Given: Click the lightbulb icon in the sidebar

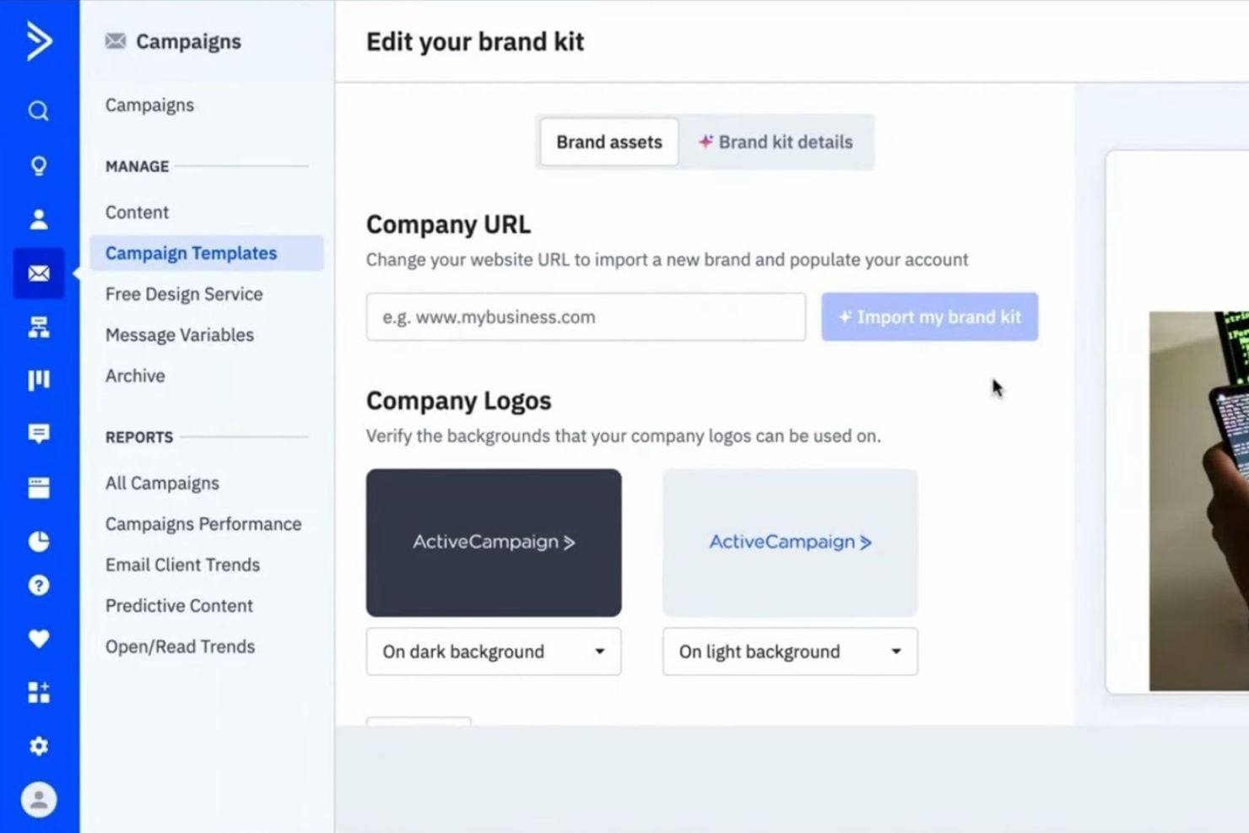Looking at the screenshot, I should [39, 165].
